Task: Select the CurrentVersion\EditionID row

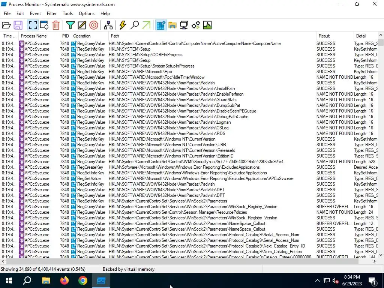Action: pos(171,156)
